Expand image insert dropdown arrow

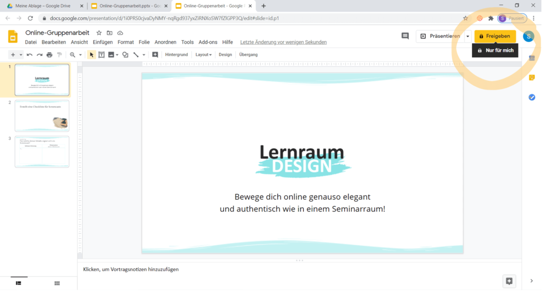117,55
